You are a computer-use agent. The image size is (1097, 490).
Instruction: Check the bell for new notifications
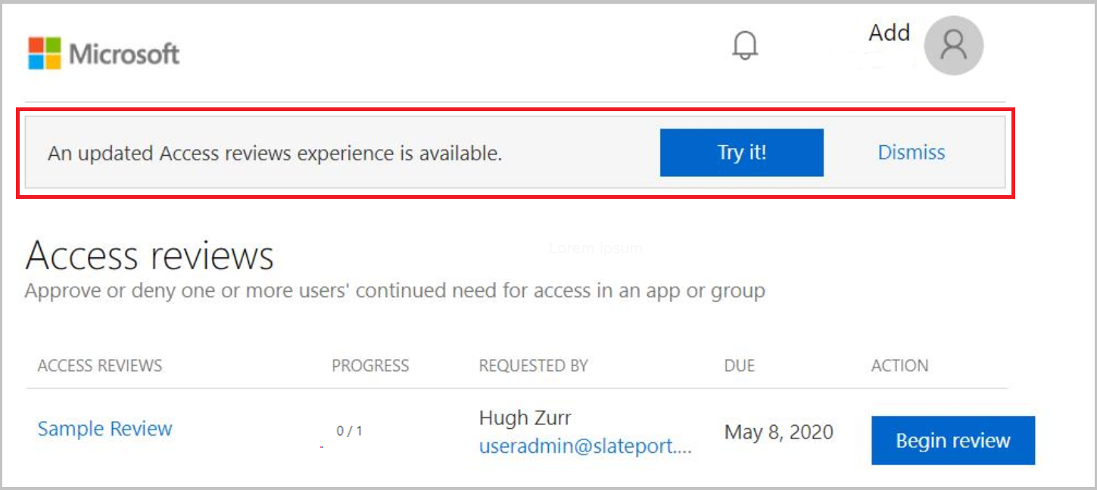click(743, 45)
